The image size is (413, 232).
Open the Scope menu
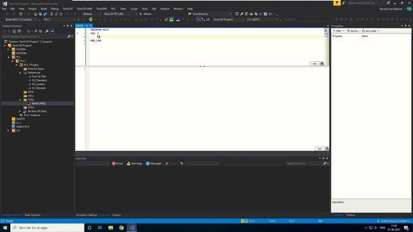(134, 8)
